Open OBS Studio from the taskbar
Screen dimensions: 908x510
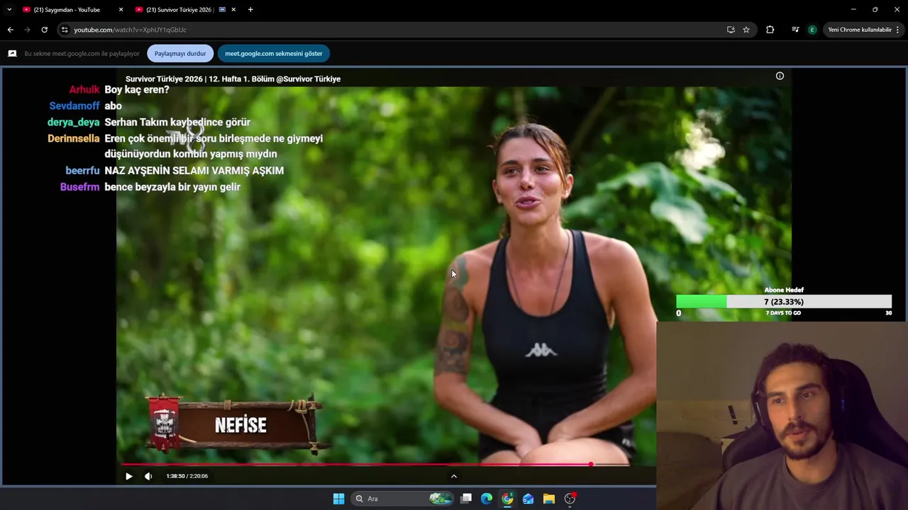570,499
